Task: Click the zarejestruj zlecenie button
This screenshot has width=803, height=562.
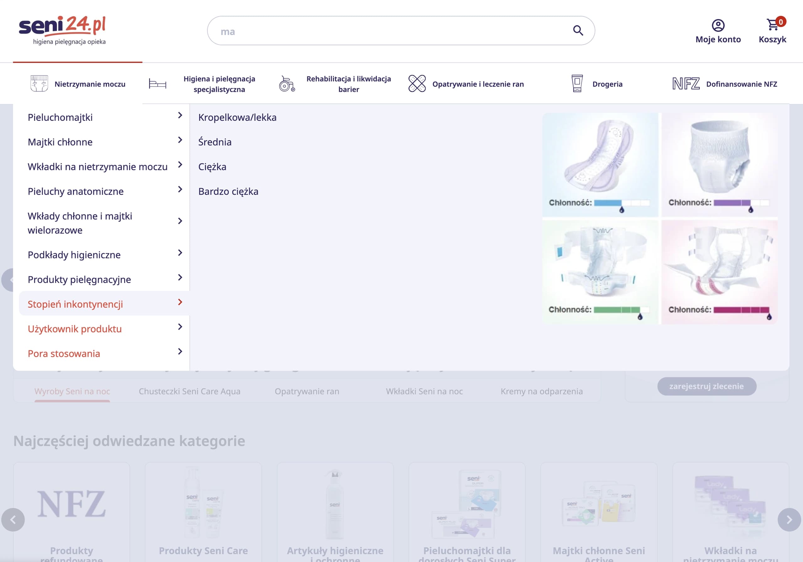Action: pyautogui.click(x=707, y=386)
